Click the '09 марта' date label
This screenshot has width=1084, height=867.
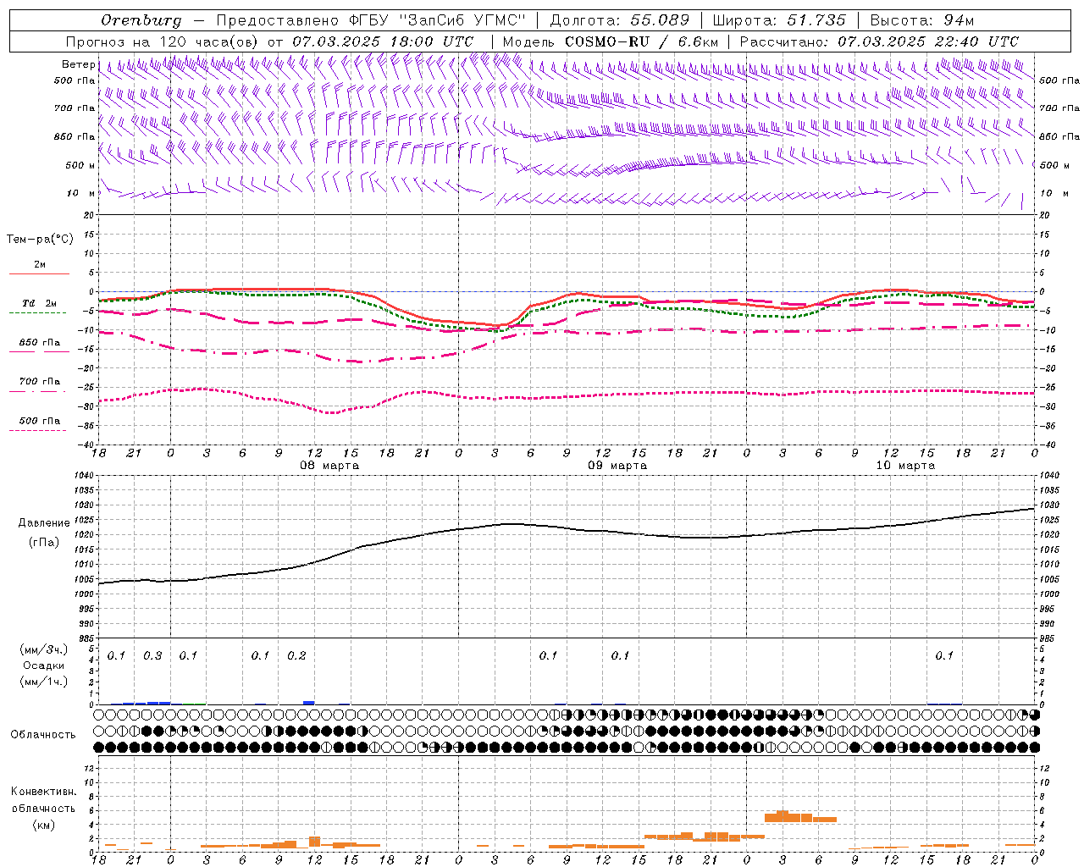coord(617,466)
